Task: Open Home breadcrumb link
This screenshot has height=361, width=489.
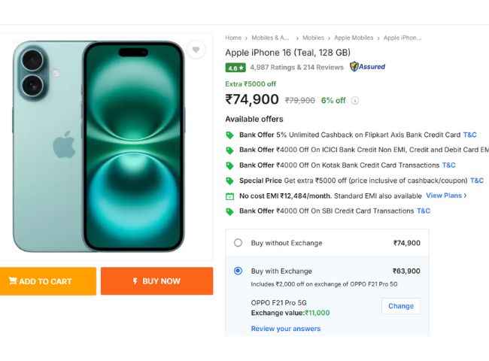Action: click(233, 38)
